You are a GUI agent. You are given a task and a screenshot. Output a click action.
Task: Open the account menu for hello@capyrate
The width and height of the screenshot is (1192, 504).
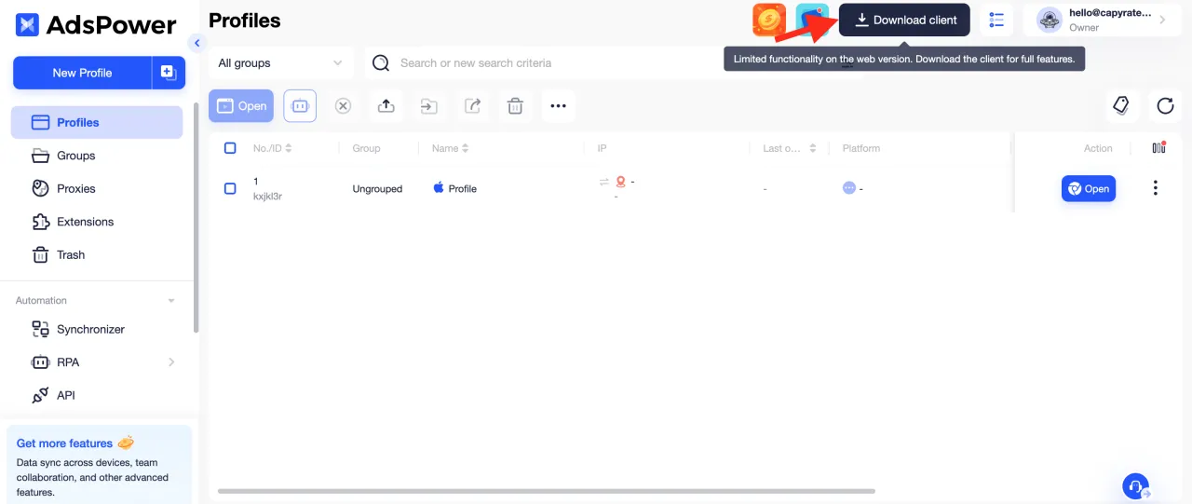tap(1104, 20)
